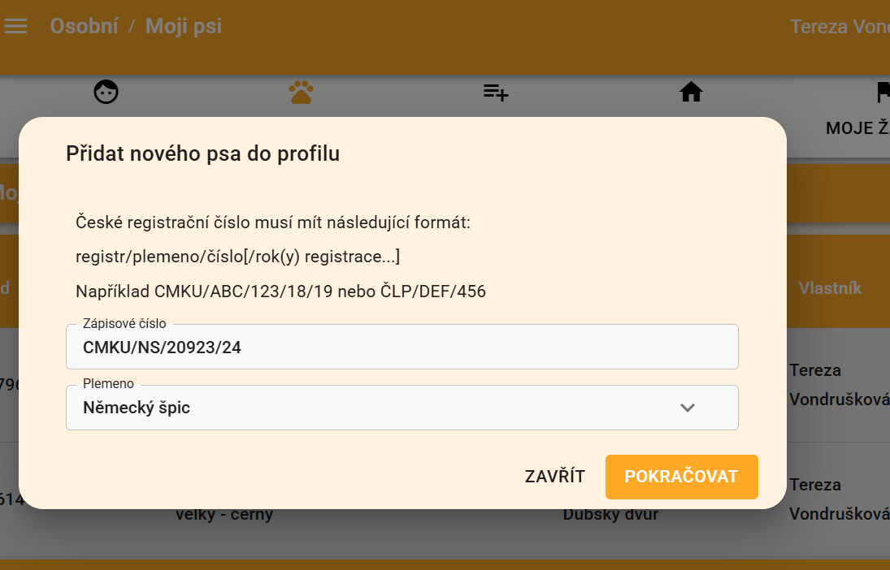This screenshot has height=570, width=890.
Task: Open the MOJE Ž… tab label
Action: (x=857, y=128)
